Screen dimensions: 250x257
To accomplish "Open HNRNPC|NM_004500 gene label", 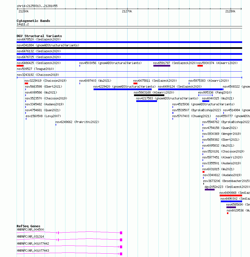I will [x=30, y=229].
